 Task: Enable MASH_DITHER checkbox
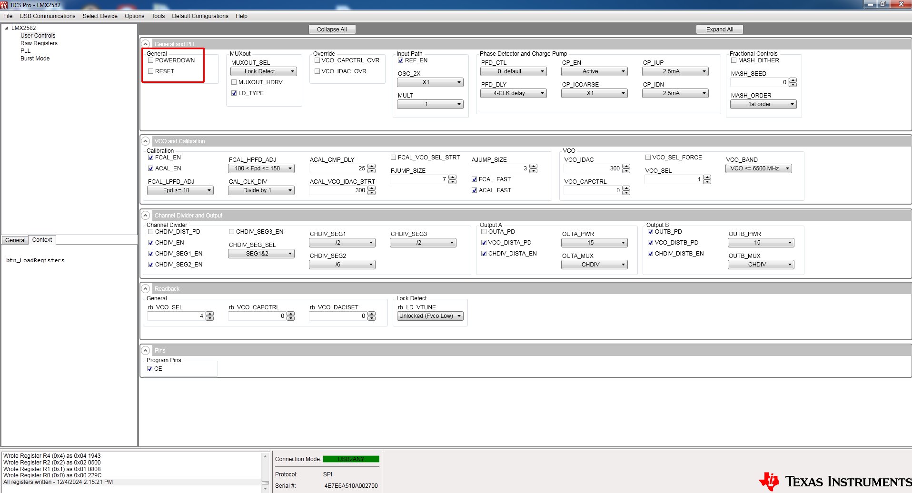[734, 60]
